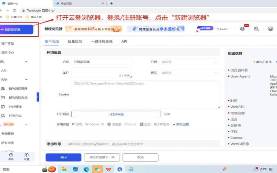Open 插件中心 in the sidebar
The height and width of the screenshot is (173, 277).
pyautogui.click(x=8, y=53)
